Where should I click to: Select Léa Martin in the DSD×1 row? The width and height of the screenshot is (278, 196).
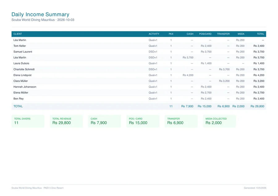(x=20, y=58)
